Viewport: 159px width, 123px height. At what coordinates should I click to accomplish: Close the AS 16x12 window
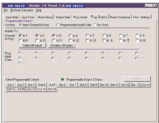click(155, 5)
